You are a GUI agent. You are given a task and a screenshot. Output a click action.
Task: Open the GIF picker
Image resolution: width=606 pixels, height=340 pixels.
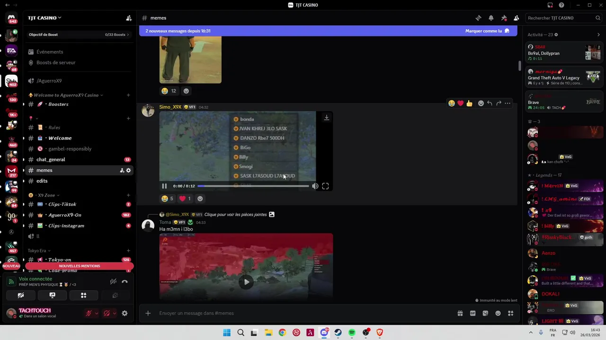(x=472, y=313)
